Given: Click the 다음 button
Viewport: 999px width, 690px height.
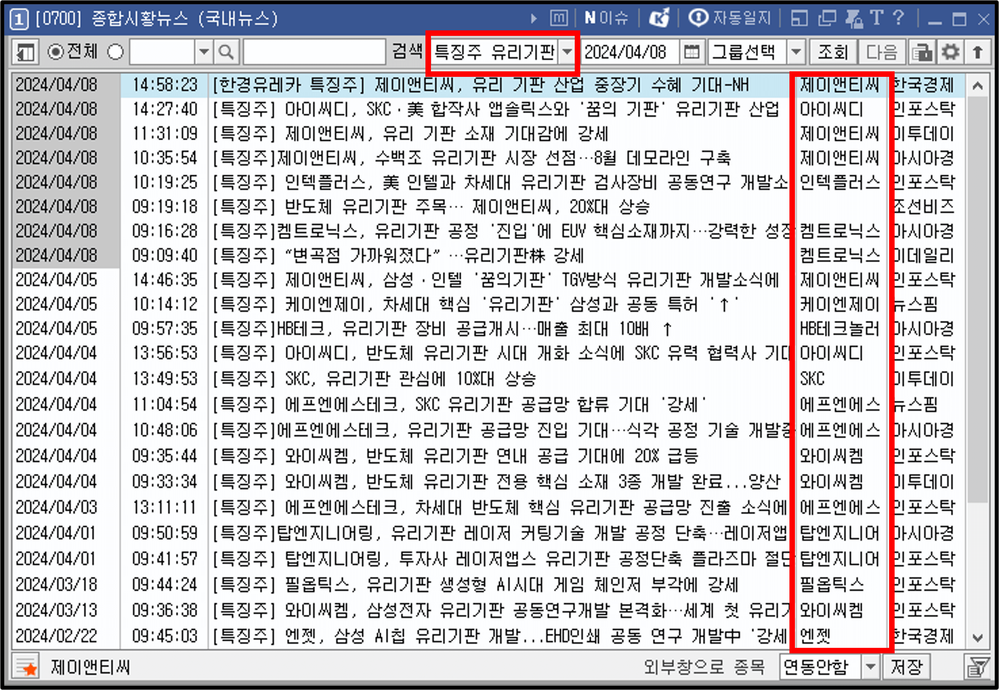Looking at the screenshot, I should pos(882,52).
